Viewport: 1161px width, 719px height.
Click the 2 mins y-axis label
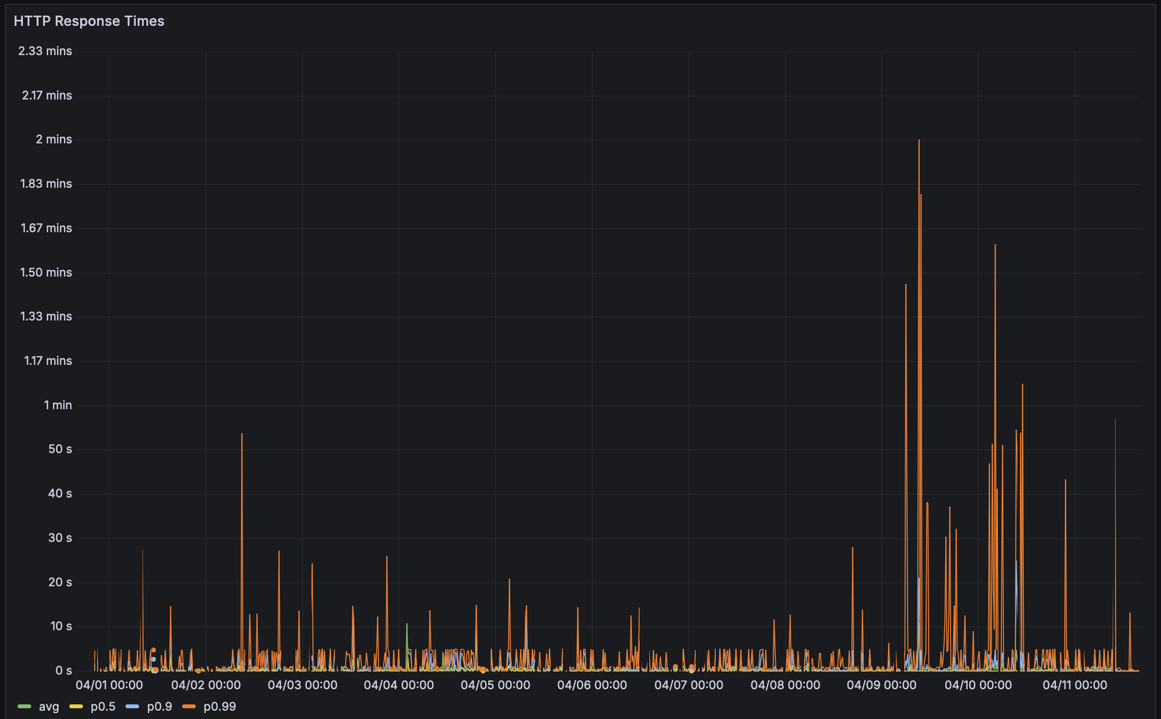coord(54,139)
